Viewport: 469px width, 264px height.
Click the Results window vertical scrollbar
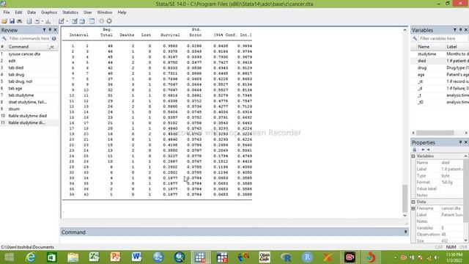pyautogui.click(x=405, y=198)
